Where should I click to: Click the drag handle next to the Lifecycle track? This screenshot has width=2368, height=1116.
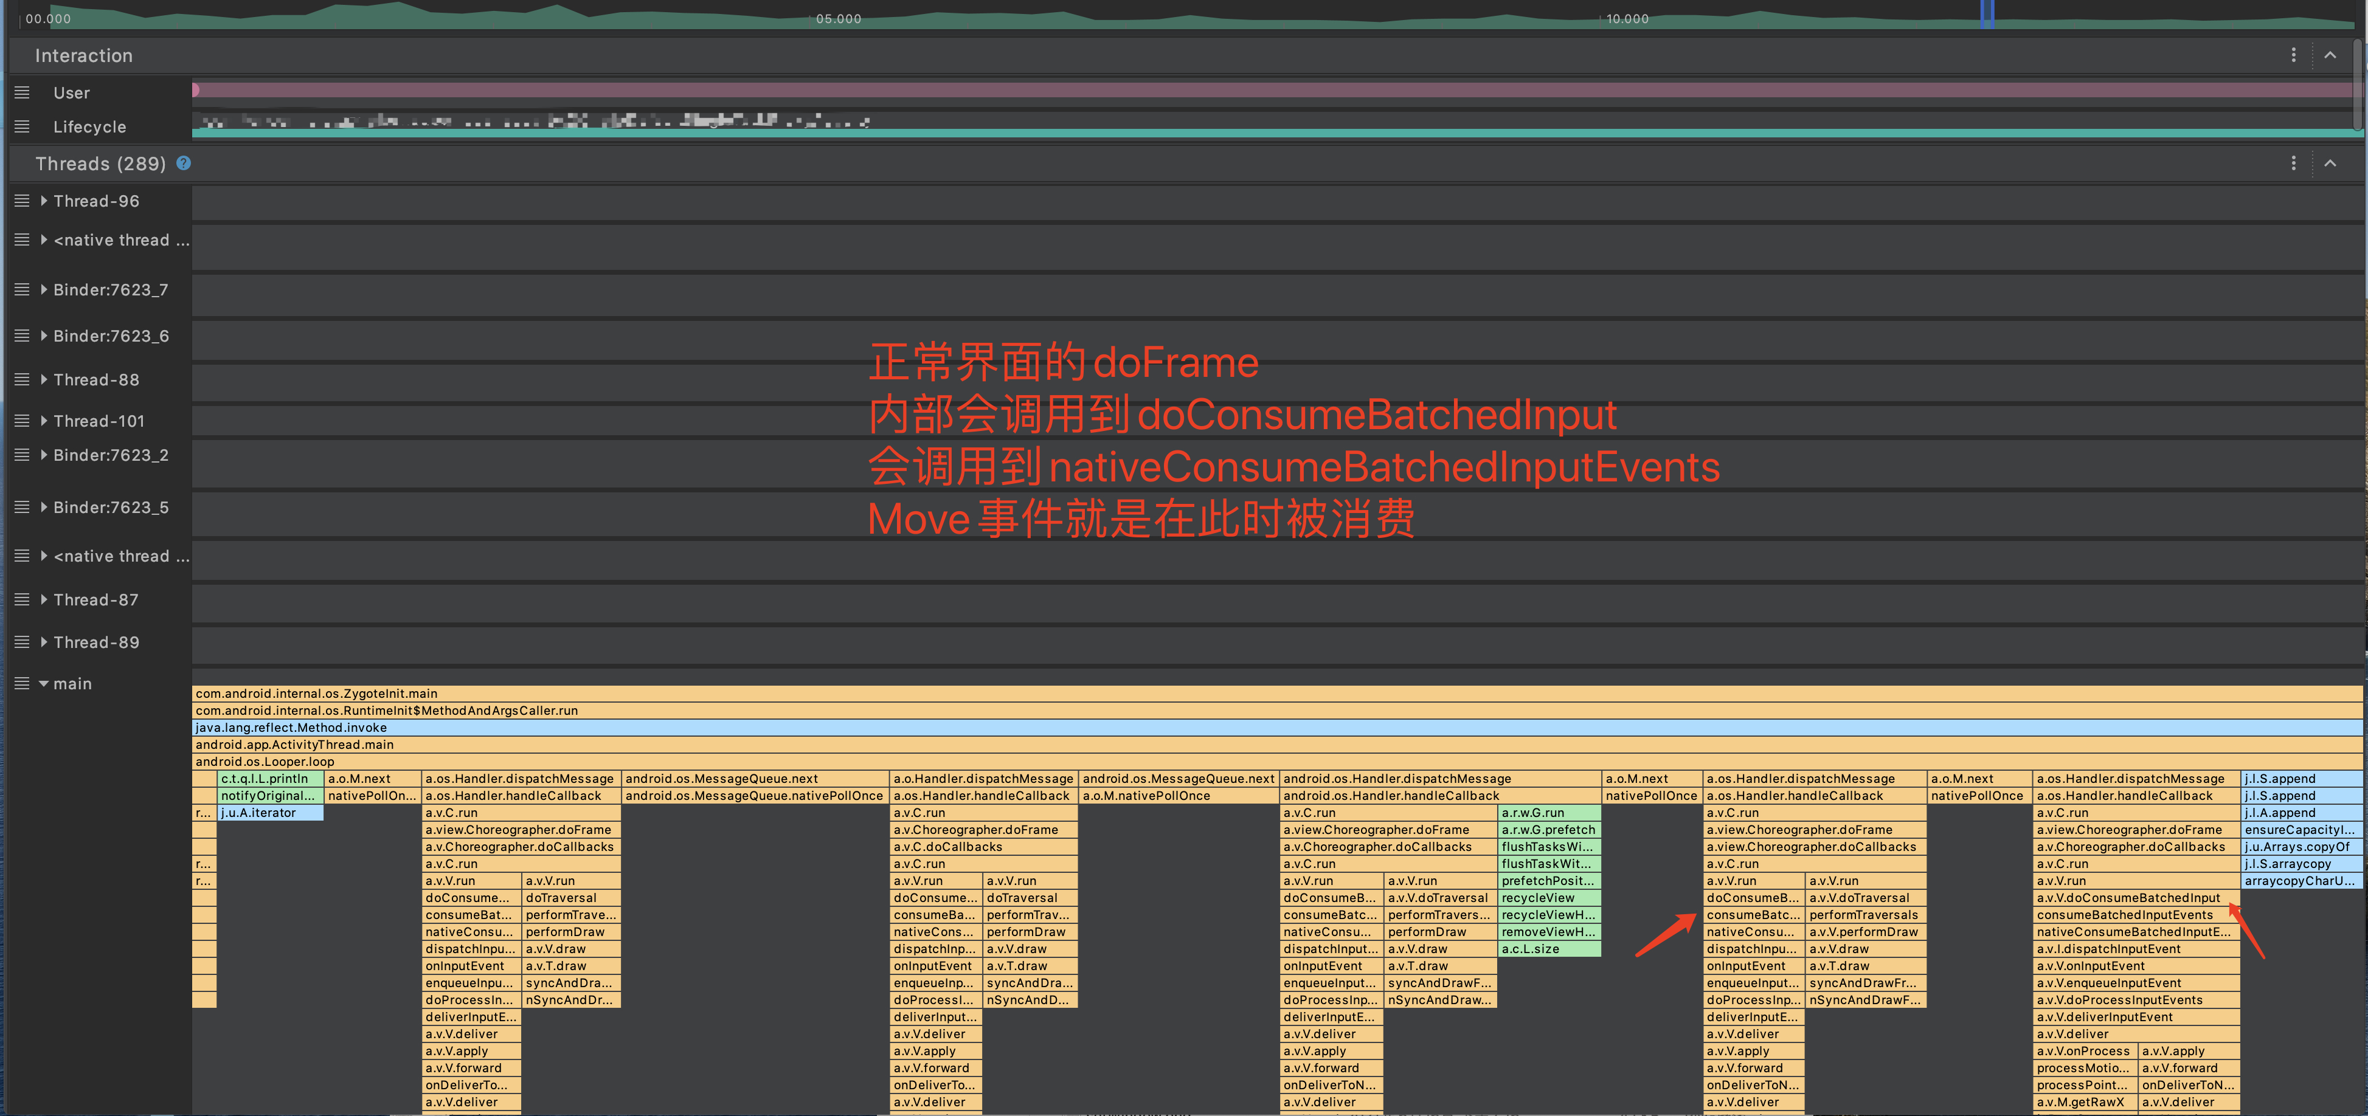pyautogui.click(x=21, y=126)
